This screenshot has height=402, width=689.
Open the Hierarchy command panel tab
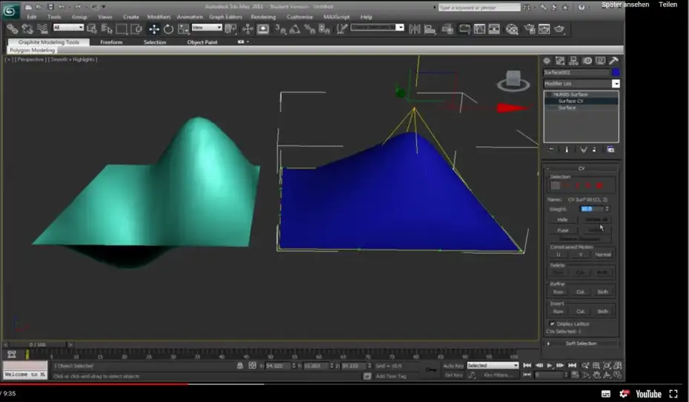(573, 61)
